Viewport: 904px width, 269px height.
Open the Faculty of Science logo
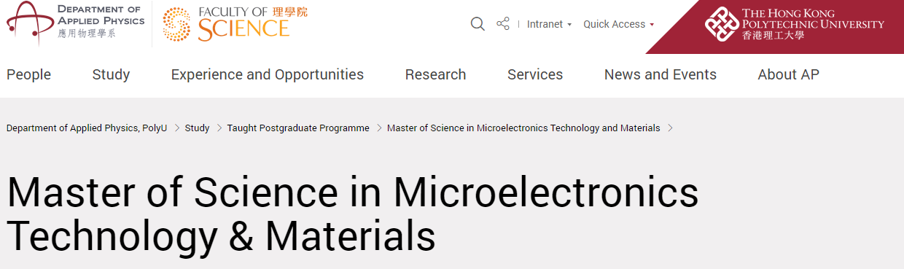[x=235, y=23]
